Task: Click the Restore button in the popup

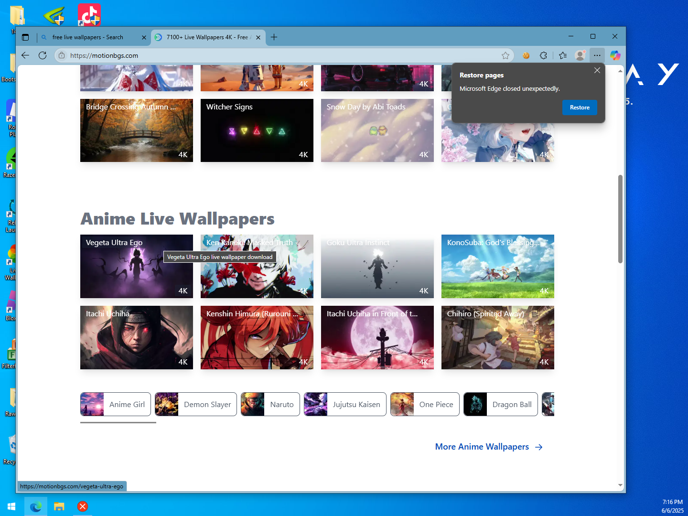Action: [580, 107]
